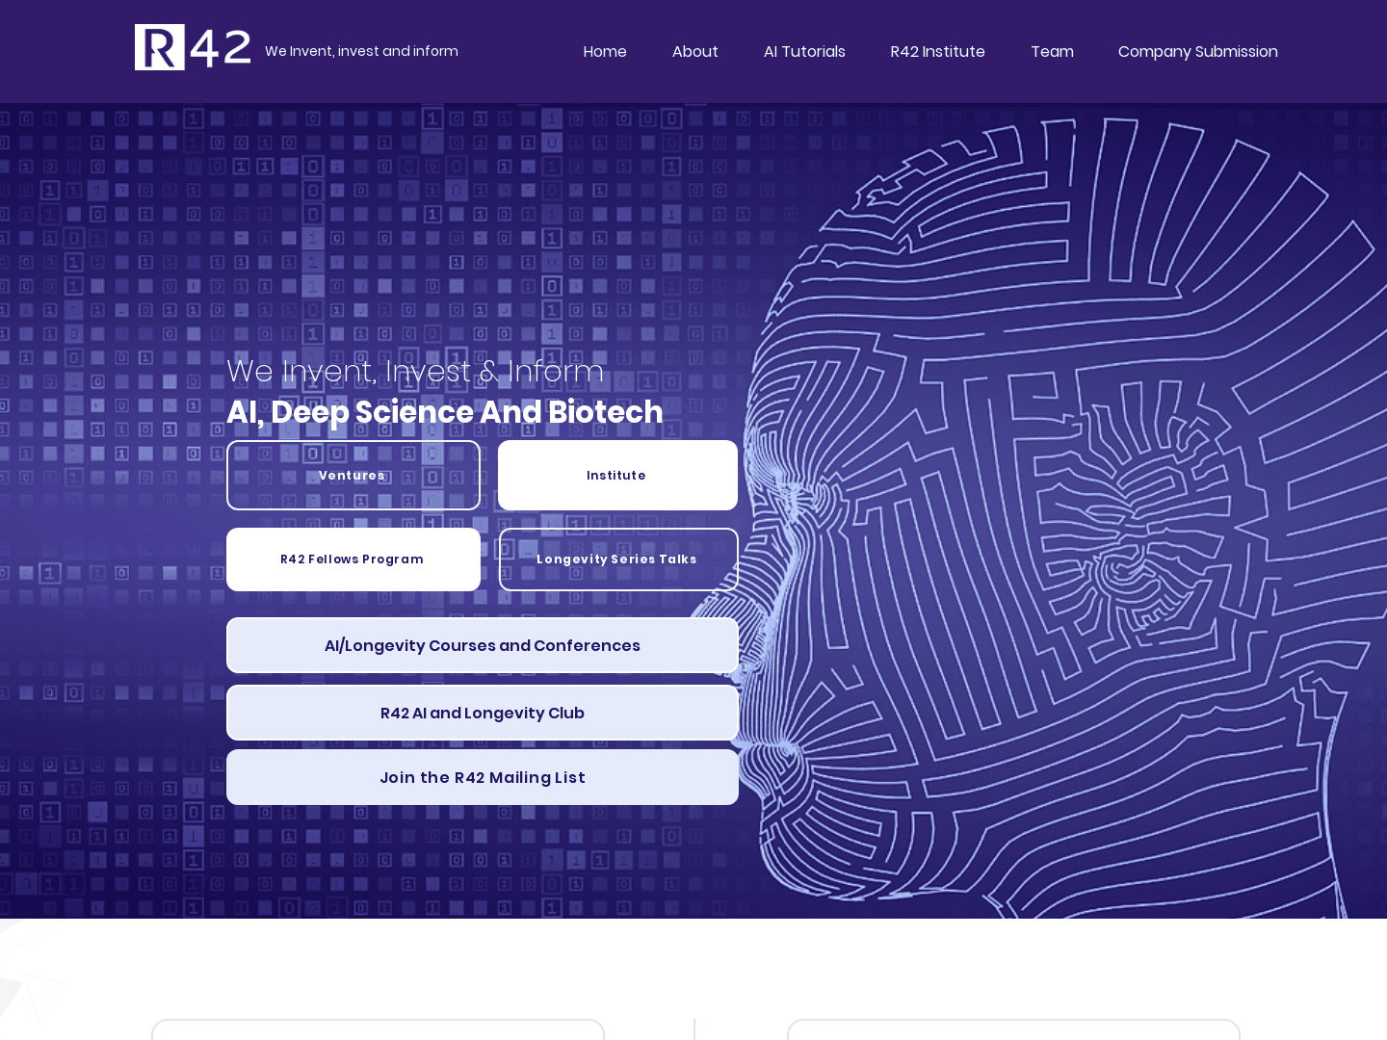The image size is (1387, 1040).
Task: Join the R42 Mailing List
Action: tap(483, 777)
